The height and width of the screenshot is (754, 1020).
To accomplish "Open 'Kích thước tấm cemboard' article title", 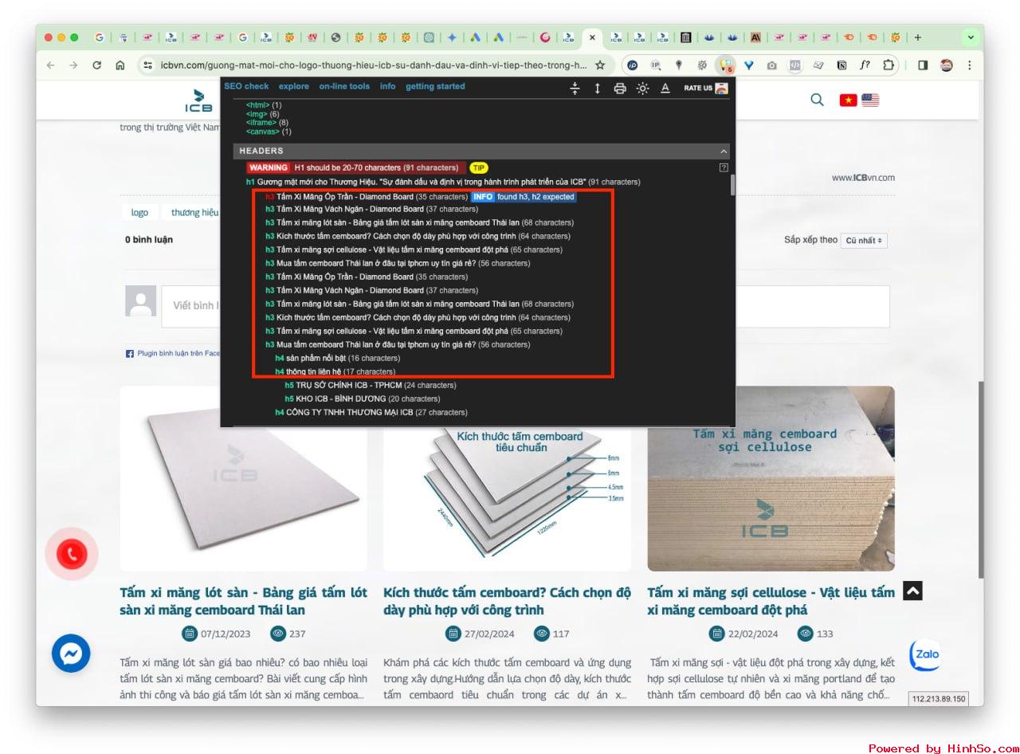I will click(x=507, y=601).
